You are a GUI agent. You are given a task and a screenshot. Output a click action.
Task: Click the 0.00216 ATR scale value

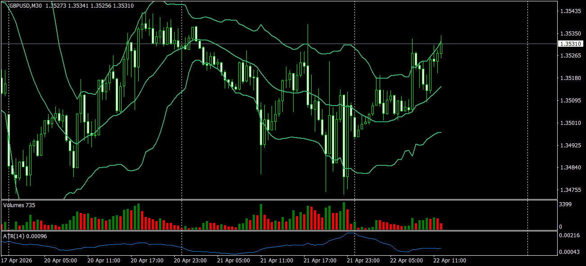point(570,235)
